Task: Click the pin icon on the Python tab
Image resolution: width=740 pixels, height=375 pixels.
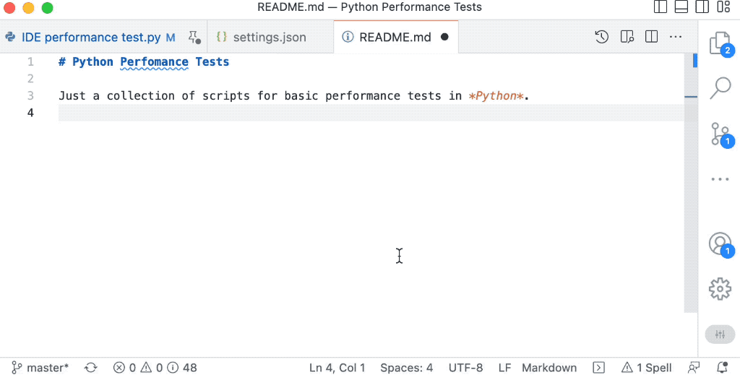Action: point(194,38)
